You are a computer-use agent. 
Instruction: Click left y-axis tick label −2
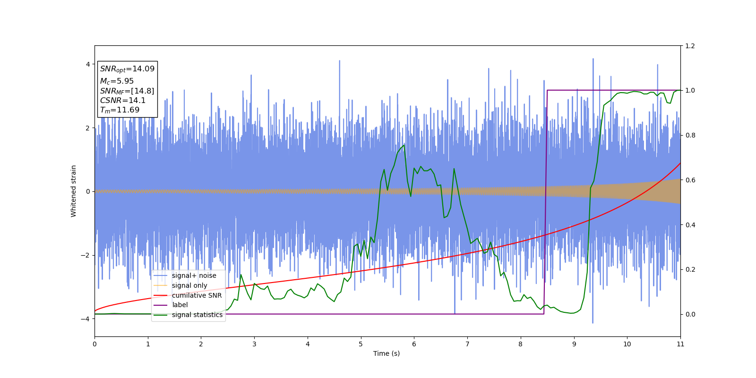point(86,255)
